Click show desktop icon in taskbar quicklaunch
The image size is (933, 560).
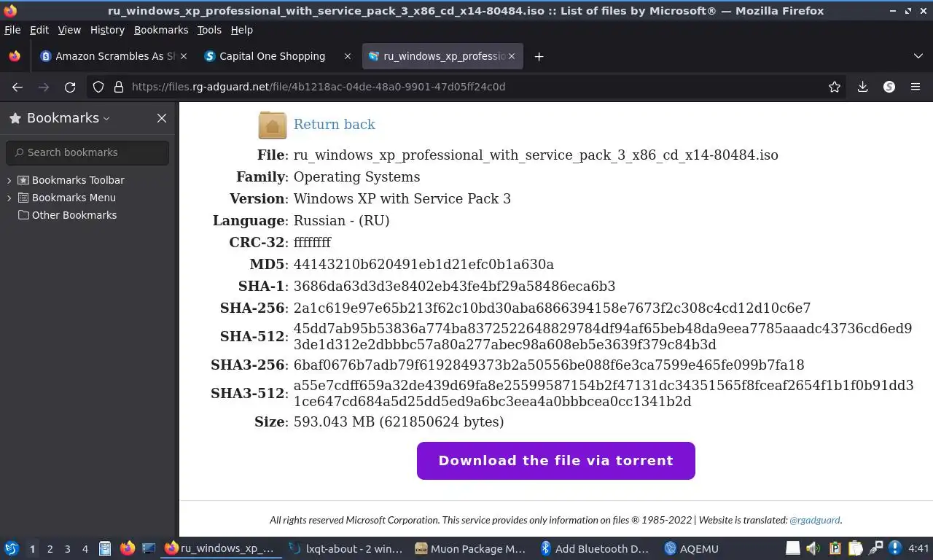pos(149,548)
